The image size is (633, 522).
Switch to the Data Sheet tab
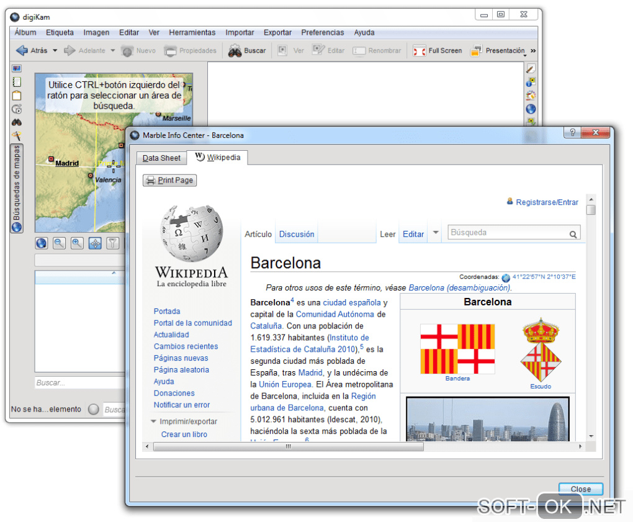pos(161,158)
